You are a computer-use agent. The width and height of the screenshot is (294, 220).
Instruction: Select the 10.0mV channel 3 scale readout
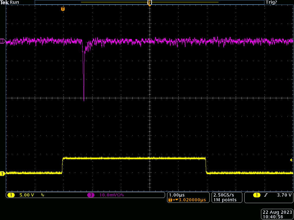click(x=110, y=195)
